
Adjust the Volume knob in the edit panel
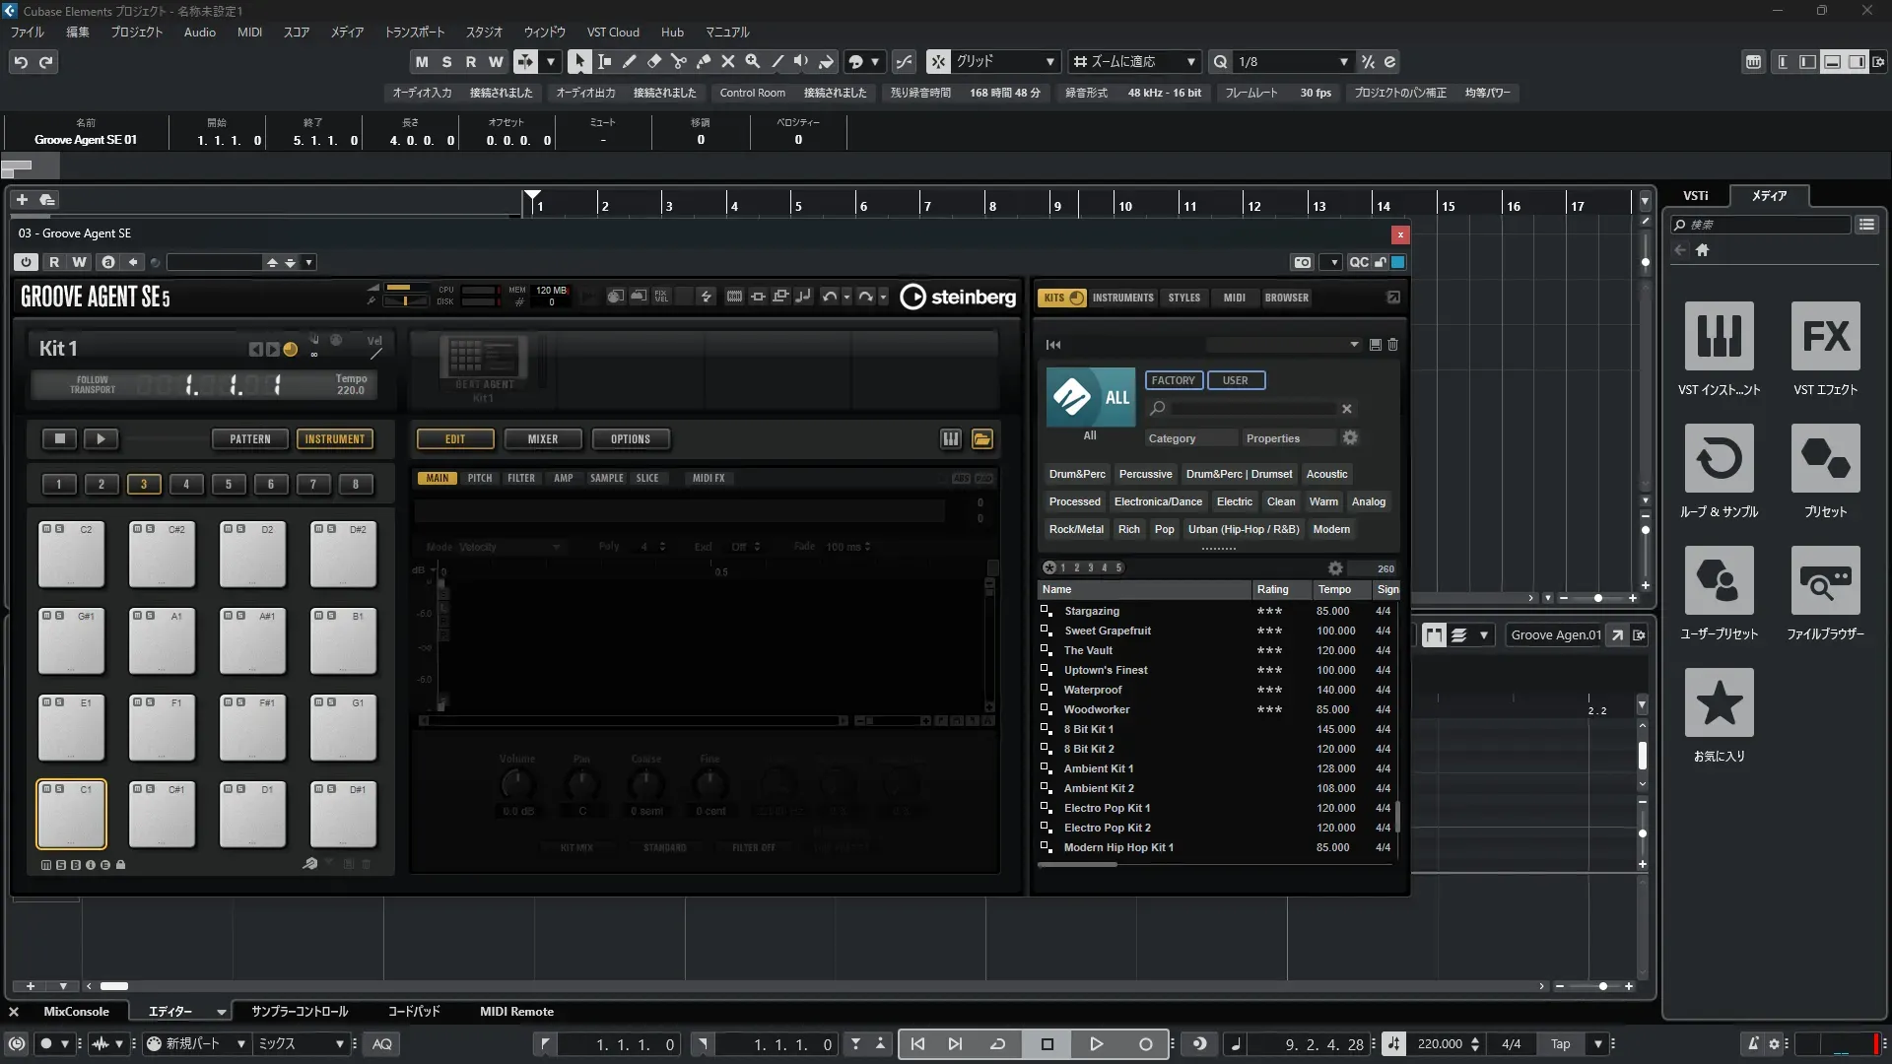(x=517, y=785)
